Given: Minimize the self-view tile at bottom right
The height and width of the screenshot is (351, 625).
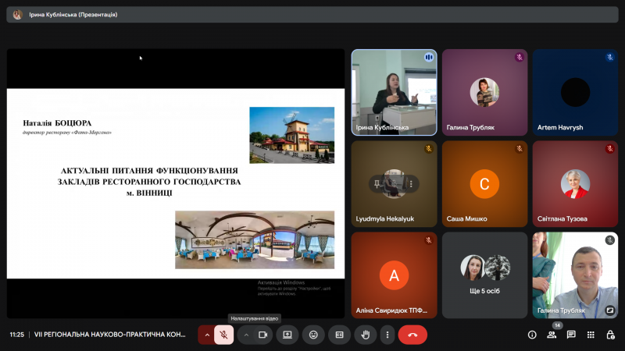Looking at the screenshot, I should [609, 310].
